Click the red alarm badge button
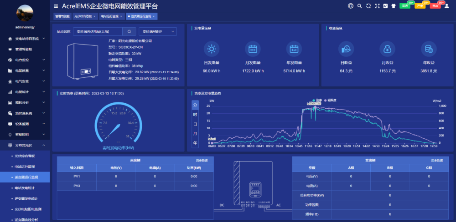456x222 pixels. pos(435,6)
